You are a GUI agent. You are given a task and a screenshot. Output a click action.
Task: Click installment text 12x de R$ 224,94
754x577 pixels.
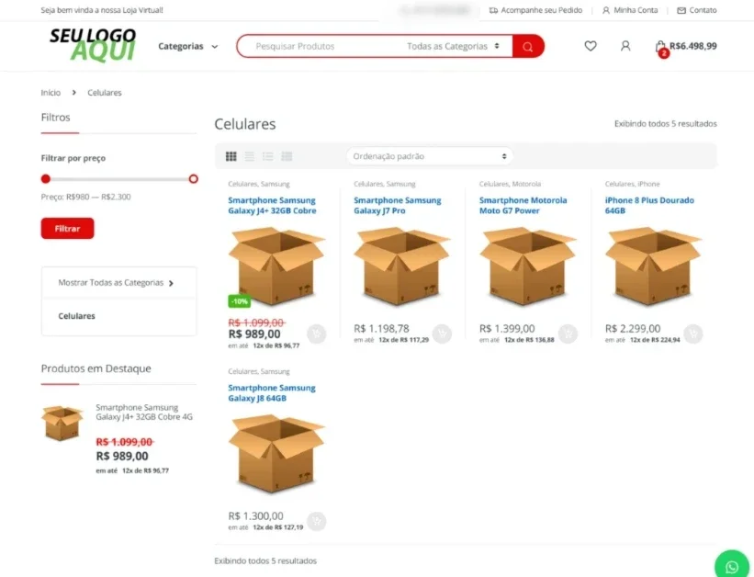click(655, 340)
